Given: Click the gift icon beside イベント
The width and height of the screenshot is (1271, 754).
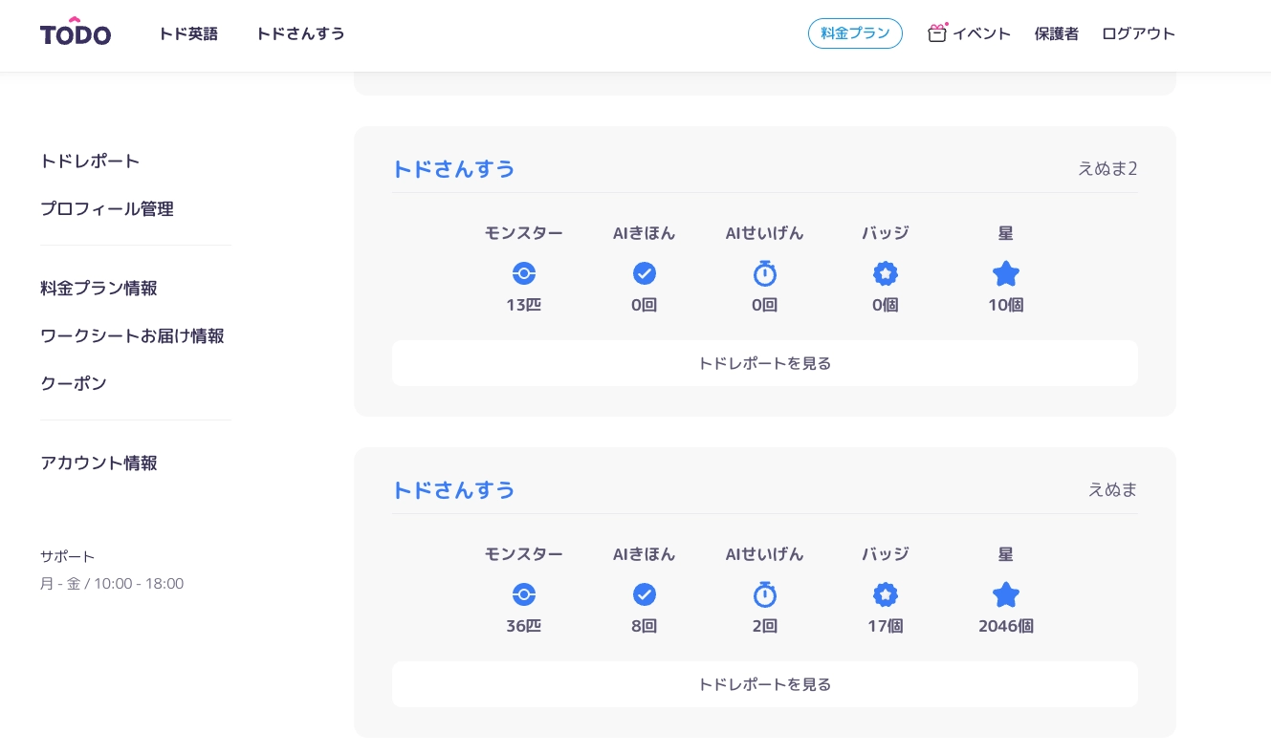Looking at the screenshot, I should [937, 33].
